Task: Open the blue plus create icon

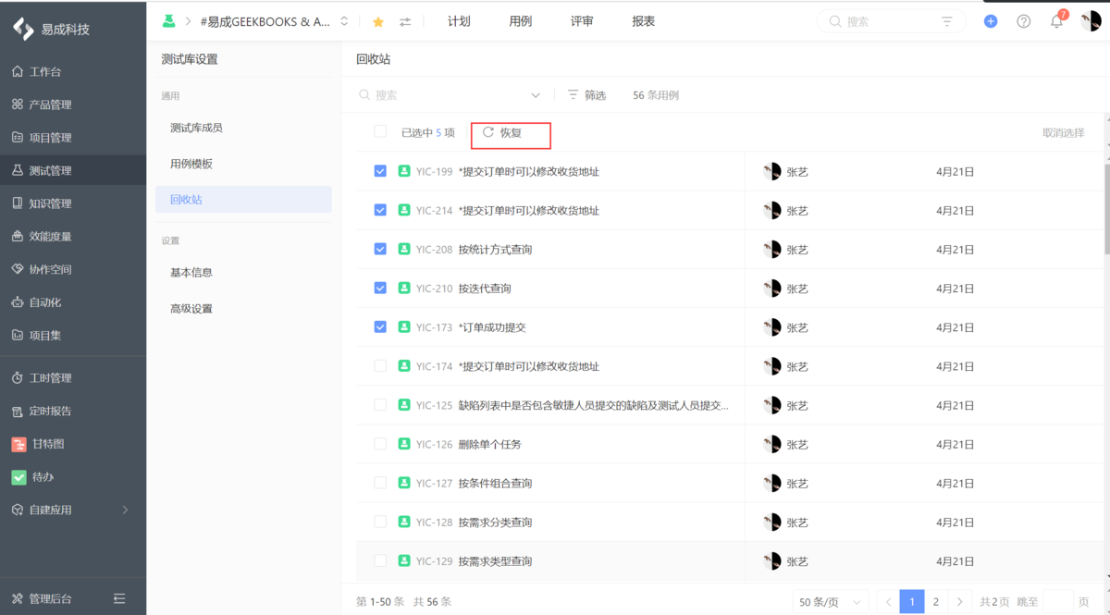Action: pyautogui.click(x=990, y=20)
